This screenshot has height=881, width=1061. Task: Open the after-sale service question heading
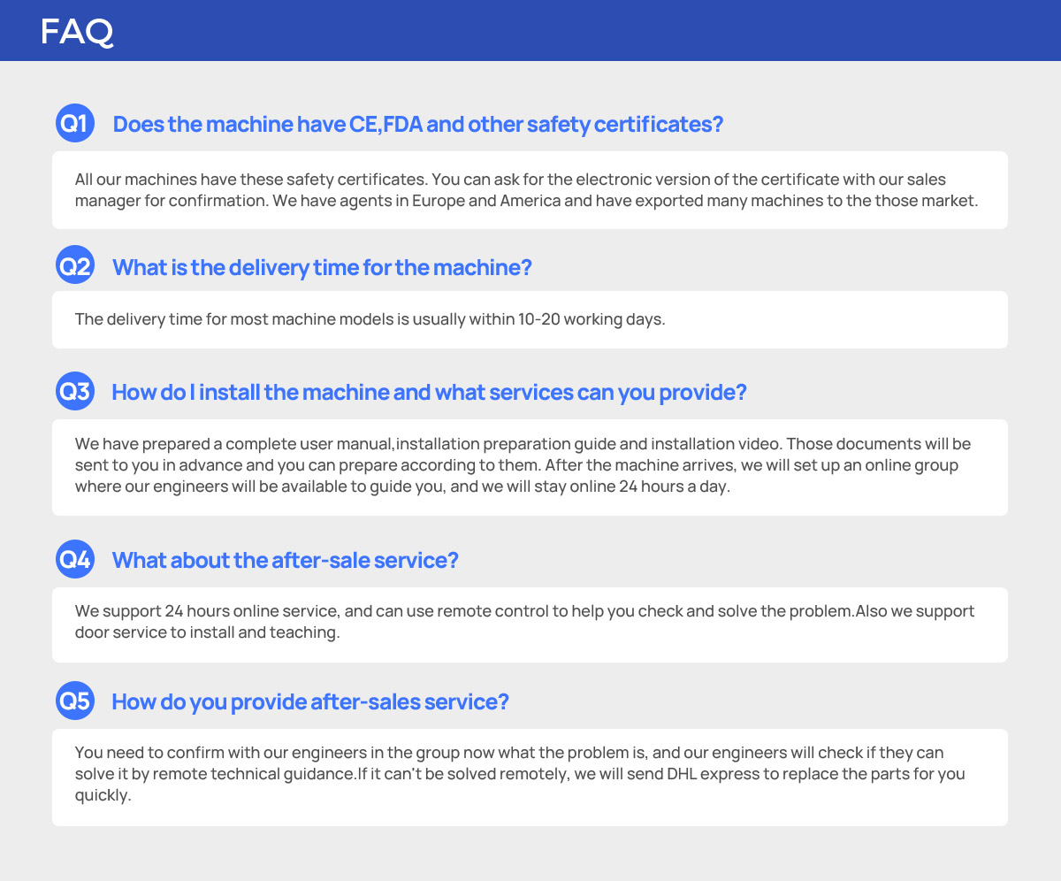click(x=285, y=560)
